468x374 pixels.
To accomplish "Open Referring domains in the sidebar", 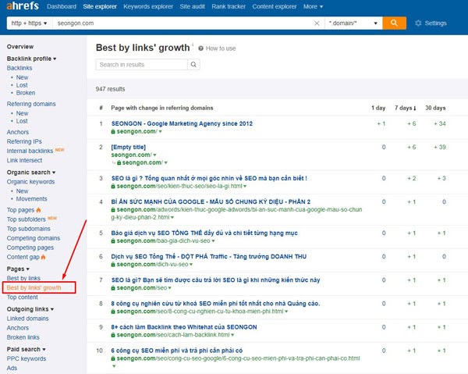I will (x=31, y=104).
